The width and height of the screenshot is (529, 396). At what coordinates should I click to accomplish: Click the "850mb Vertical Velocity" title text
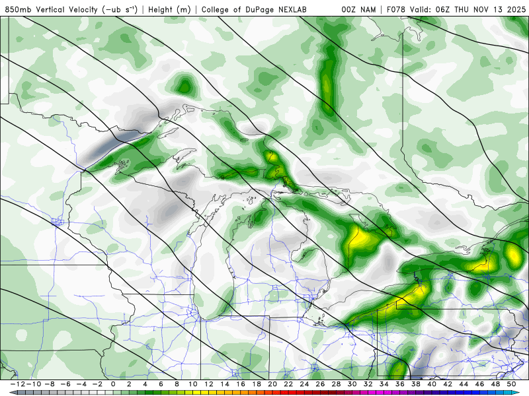point(52,9)
